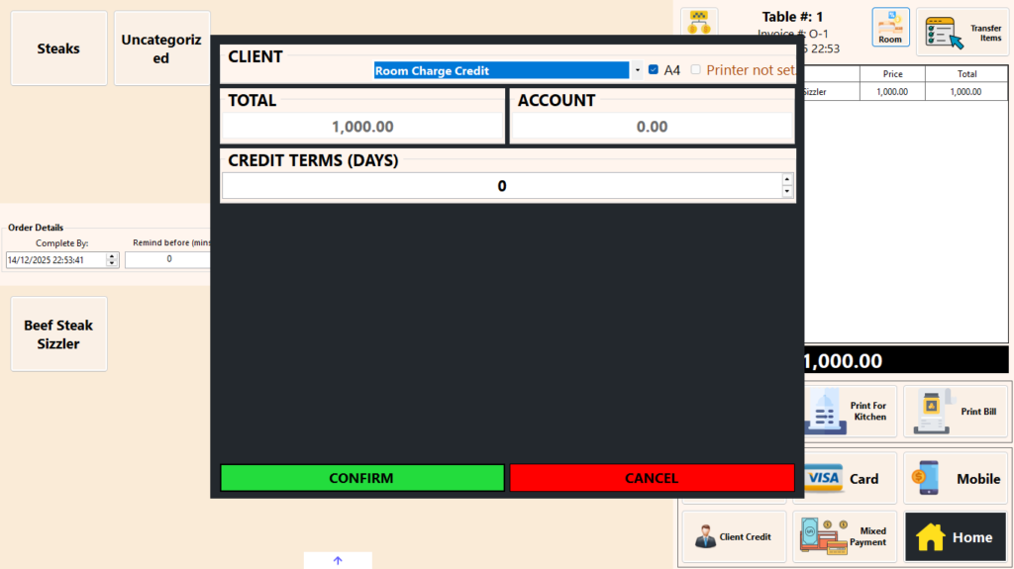This screenshot has height=569, width=1014.
Task: Click the Credit Terms days input field
Action: 501,186
